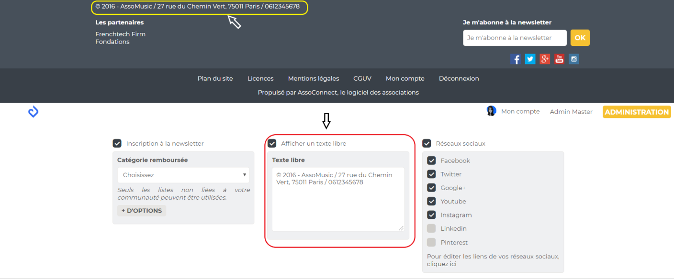
Task: Open the Twitter social icon in footer
Action: [530, 59]
